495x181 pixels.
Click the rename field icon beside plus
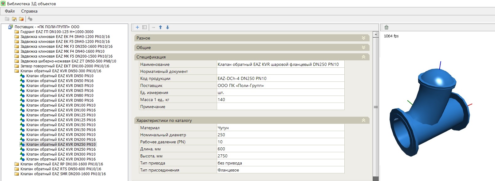click(x=145, y=27)
